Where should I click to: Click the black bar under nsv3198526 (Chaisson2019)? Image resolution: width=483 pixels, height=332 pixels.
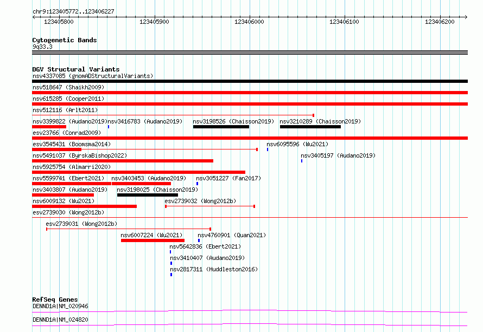click(x=221, y=127)
